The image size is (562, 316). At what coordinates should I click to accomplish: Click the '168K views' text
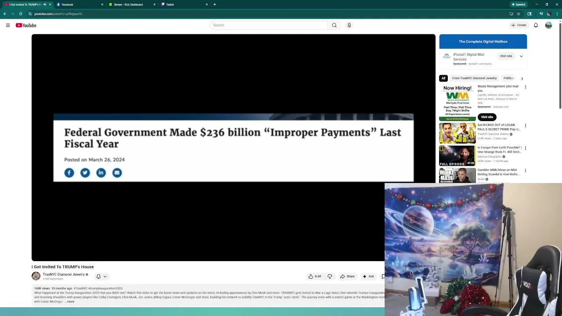(x=42, y=288)
